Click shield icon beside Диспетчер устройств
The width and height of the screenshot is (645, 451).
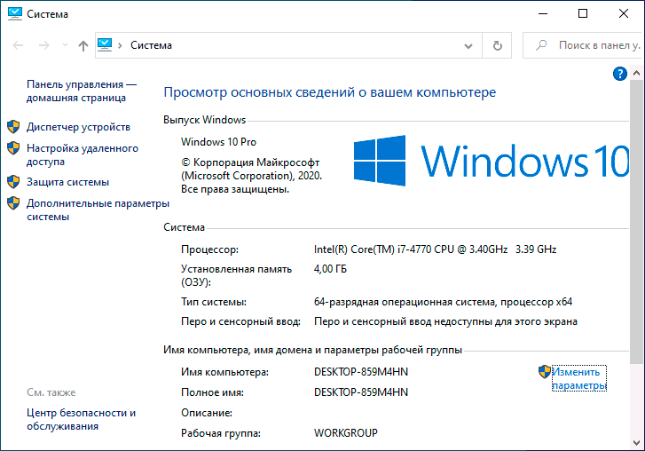[x=13, y=127]
